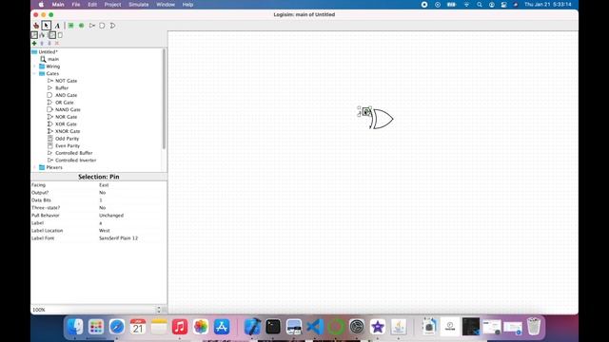Switch to the edit appearance view icon
Image resolution: width=609 pixels, height=342 pixels.
[60, 35]
